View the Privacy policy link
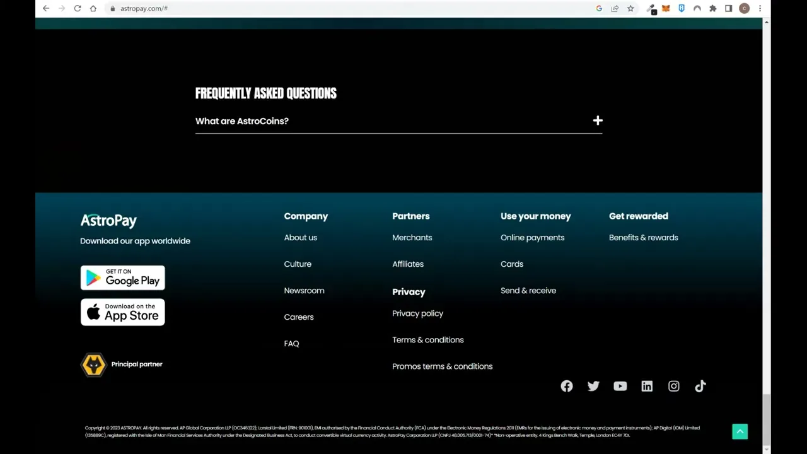The image size is (807, 454). (x=417, y=313)
